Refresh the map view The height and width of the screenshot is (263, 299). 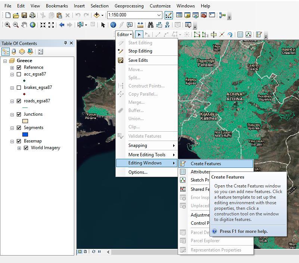pyautogui.click(x=93, y=251)
